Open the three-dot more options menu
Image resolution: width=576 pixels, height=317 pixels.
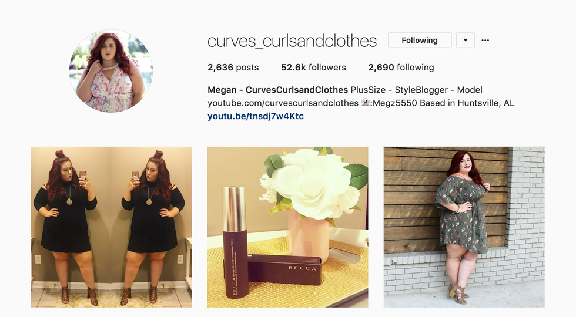[485, 41]
